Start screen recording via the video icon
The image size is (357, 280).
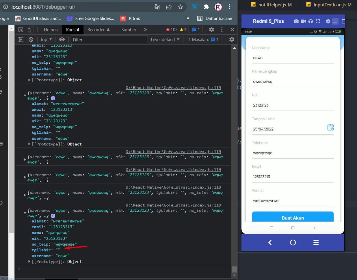[x=304, y=21]
